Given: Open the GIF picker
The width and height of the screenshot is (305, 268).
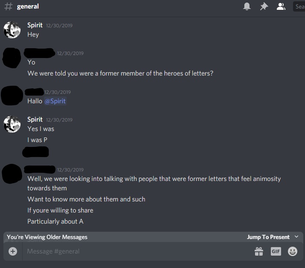Looking at the screenshot, I should point(276,251).
